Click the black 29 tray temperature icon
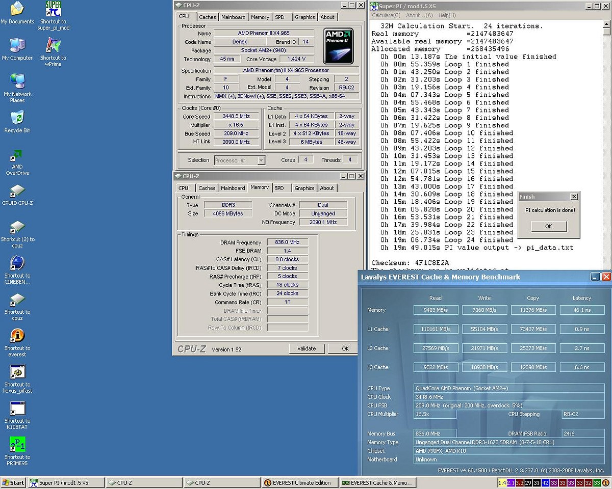612x489 pixels. (528, 483)
